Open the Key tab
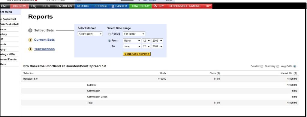Viewport: 307px width, 117px height. point(159,6)
